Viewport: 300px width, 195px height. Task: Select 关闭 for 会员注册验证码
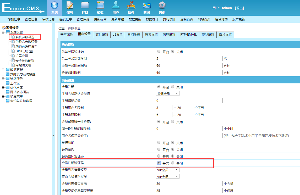pos(173,163)
